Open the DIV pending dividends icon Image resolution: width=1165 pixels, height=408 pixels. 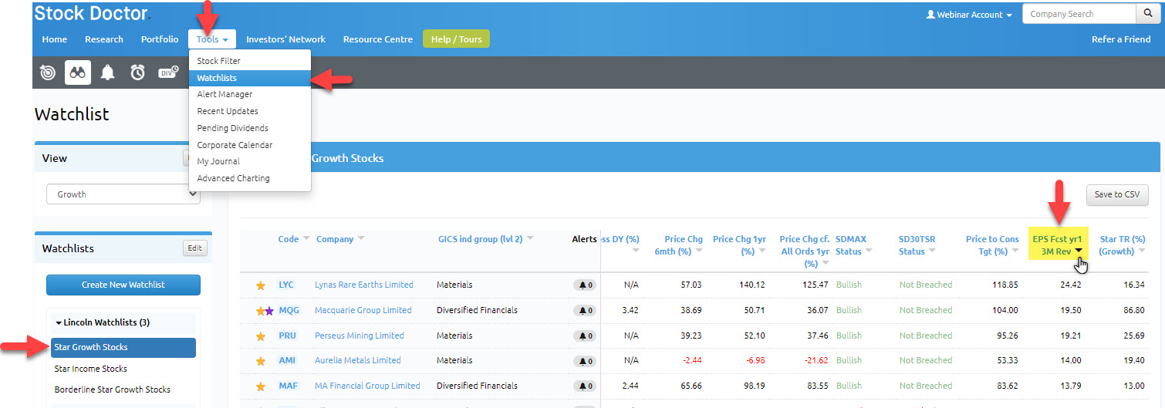[168, 72]
